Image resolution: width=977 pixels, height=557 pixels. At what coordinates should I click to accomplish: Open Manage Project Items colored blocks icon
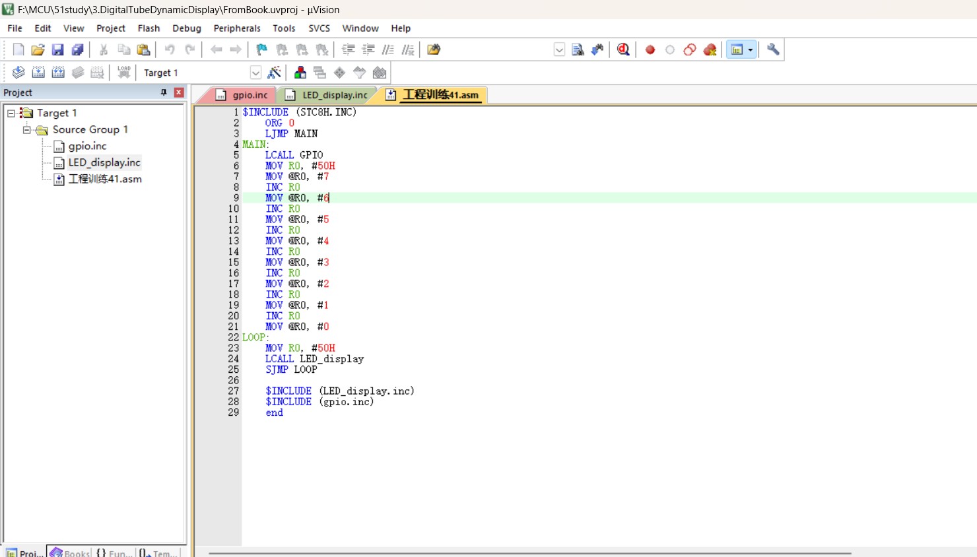pos(300,73)
